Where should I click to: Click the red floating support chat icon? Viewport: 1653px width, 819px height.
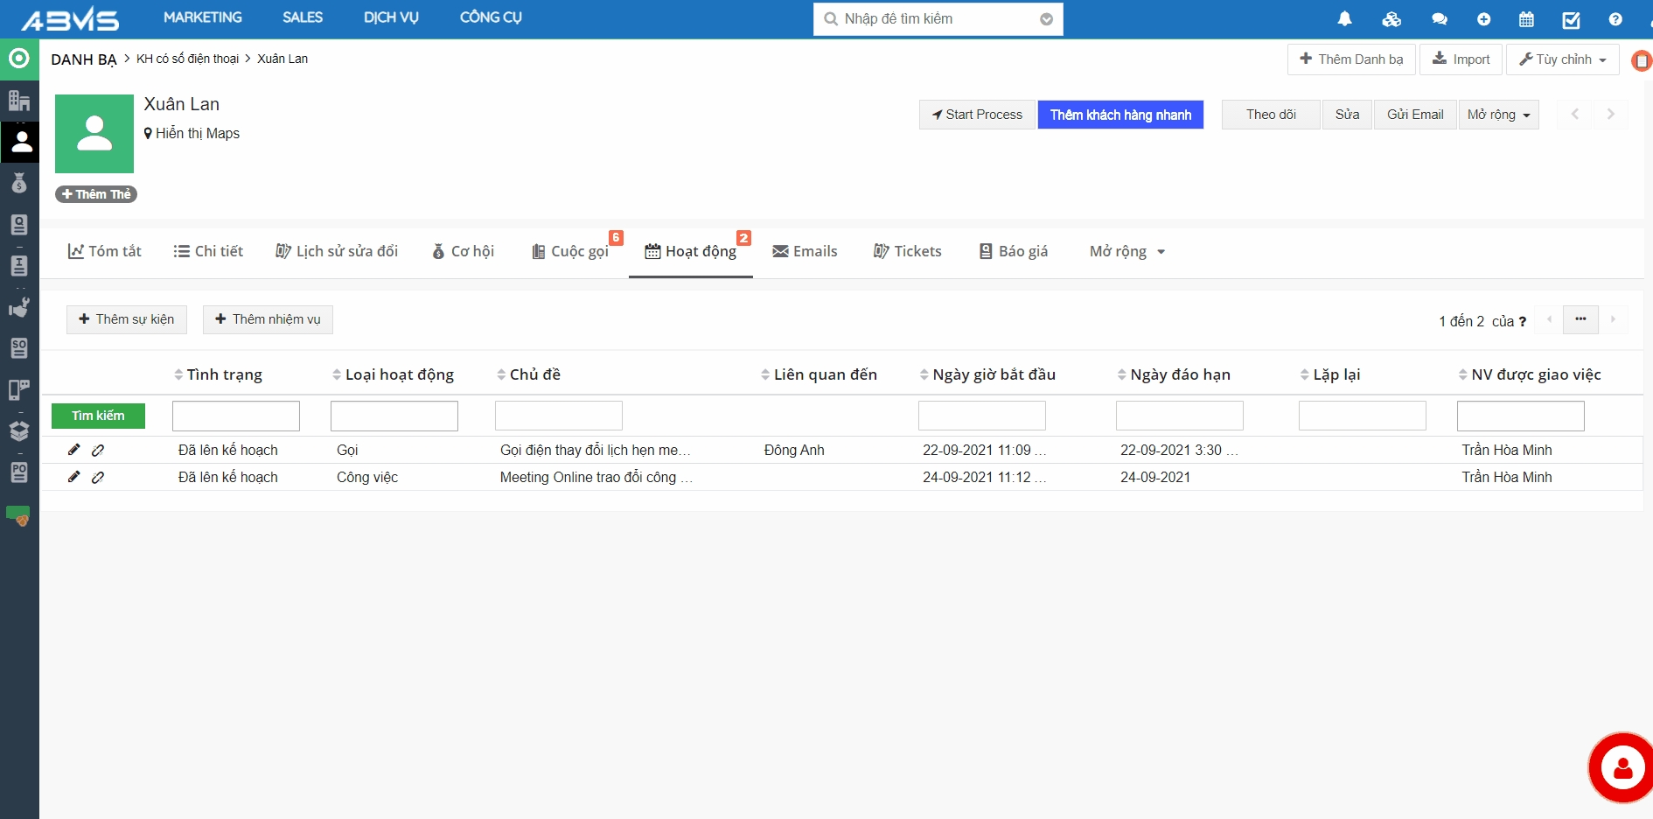pos(1622,768)
